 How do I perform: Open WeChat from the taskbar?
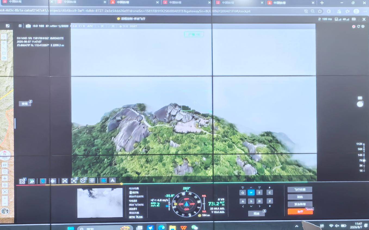click(194, 228)
